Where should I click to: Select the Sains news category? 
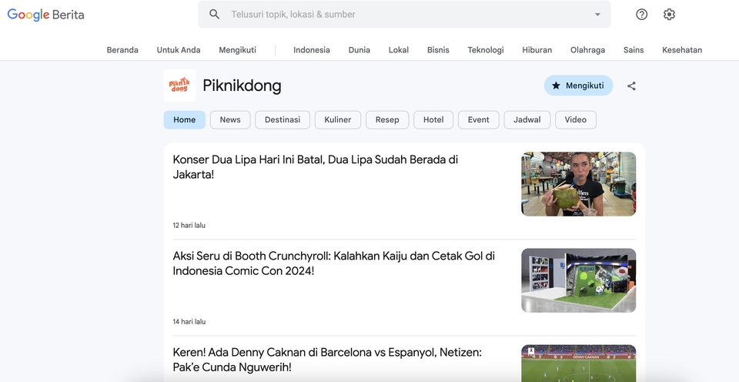pos(634,50)
